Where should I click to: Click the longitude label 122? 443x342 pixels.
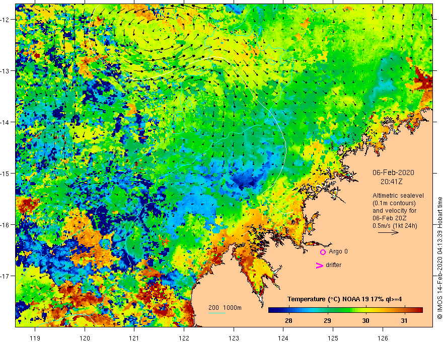(184, 338)
